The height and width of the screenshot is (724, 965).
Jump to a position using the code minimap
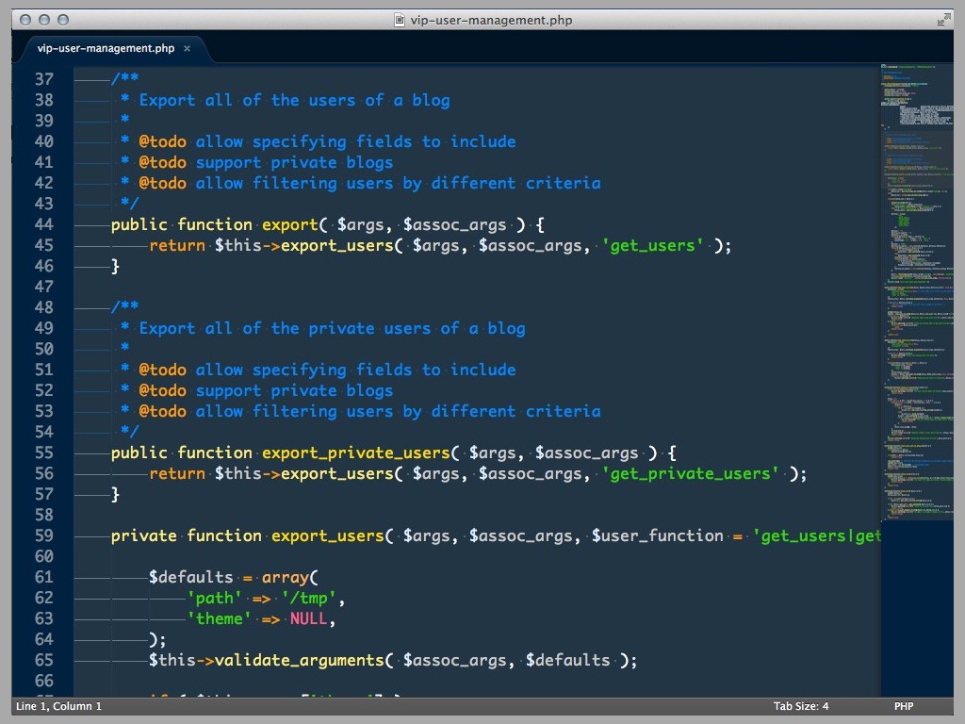916,292
